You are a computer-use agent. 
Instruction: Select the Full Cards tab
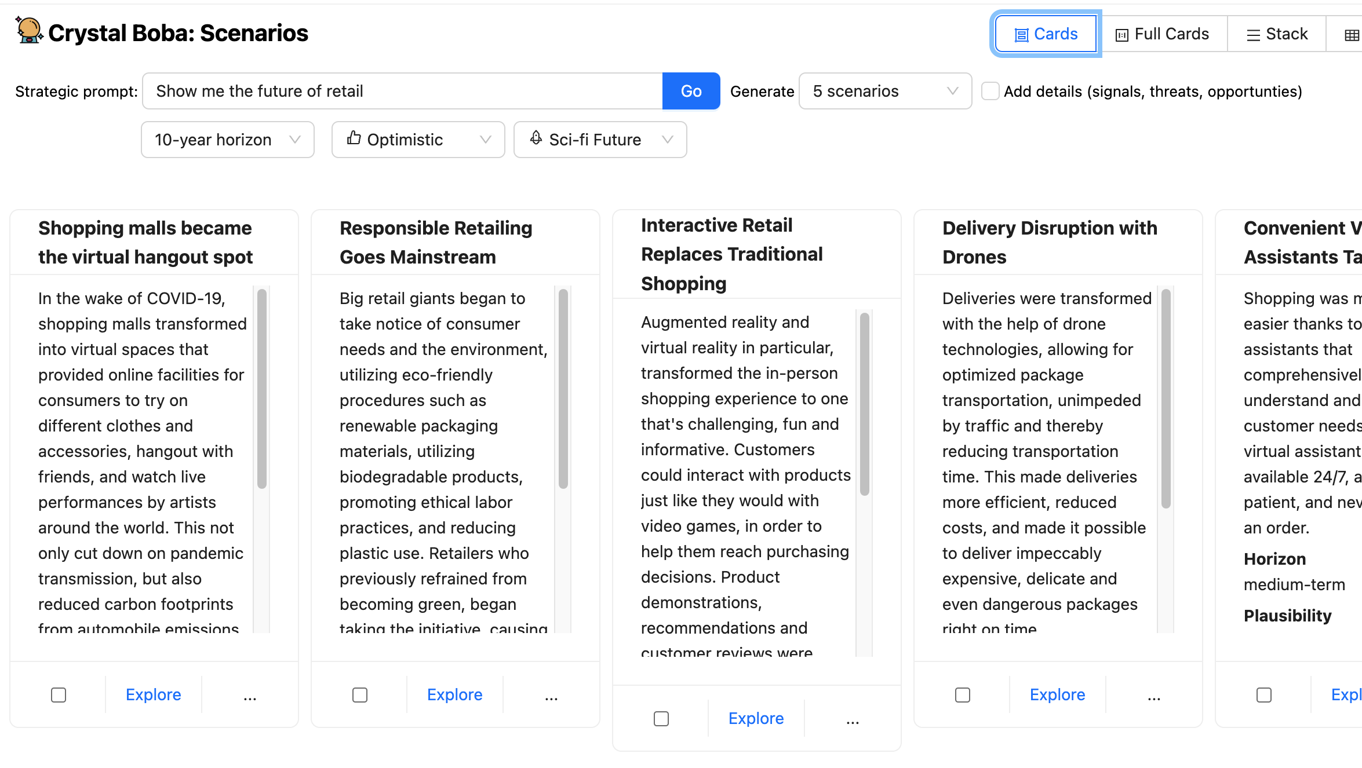tap(1162, 34)
